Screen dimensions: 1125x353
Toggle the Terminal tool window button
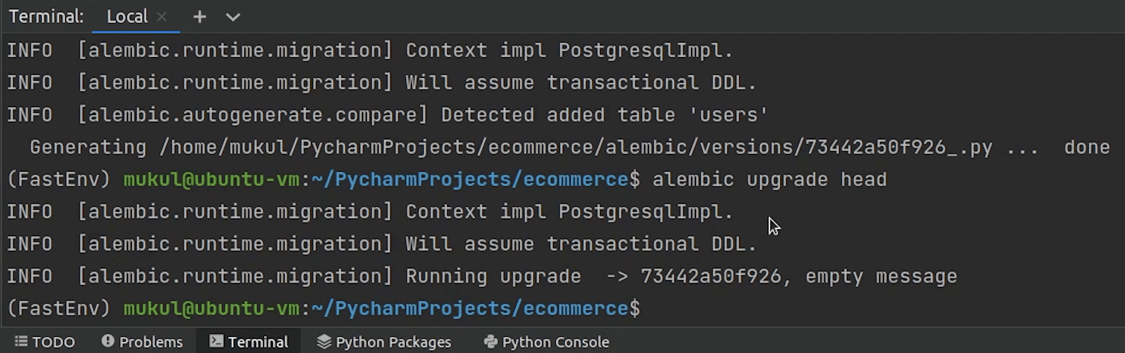(249, 342)
